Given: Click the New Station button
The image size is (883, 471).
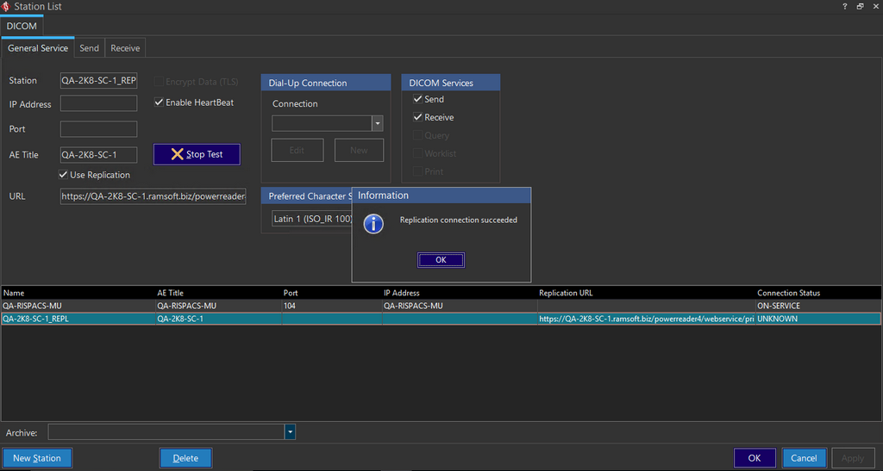Looking at the screenshot, I should pyautogui.click(x=37, y=458).
